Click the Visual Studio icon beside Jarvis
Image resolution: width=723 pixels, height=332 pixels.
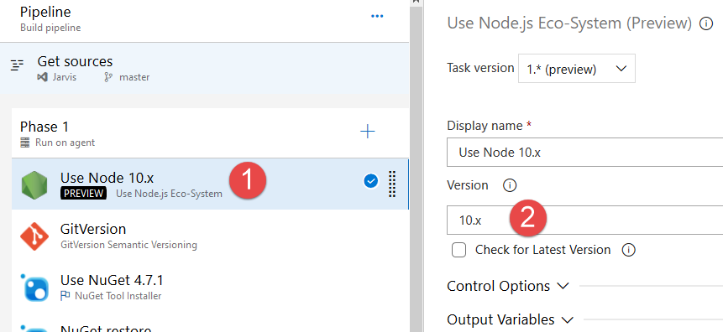click(x=43, y=77)
